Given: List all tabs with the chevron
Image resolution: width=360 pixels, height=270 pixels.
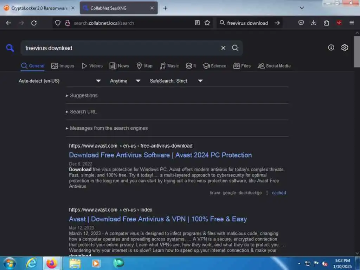Looking at the screenshot, I should pyautogui.click(x=302, y=8).
